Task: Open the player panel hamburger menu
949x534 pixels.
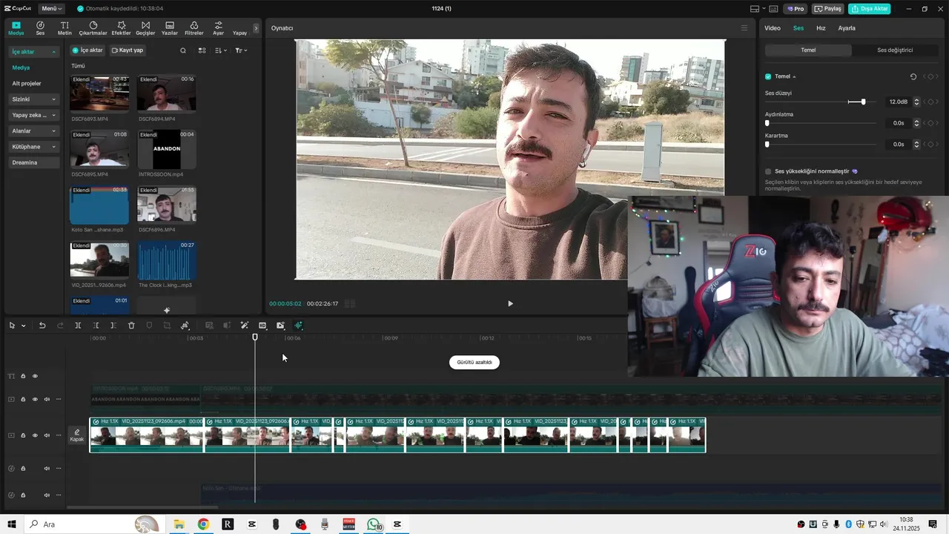Action: [x=744, y=28]
